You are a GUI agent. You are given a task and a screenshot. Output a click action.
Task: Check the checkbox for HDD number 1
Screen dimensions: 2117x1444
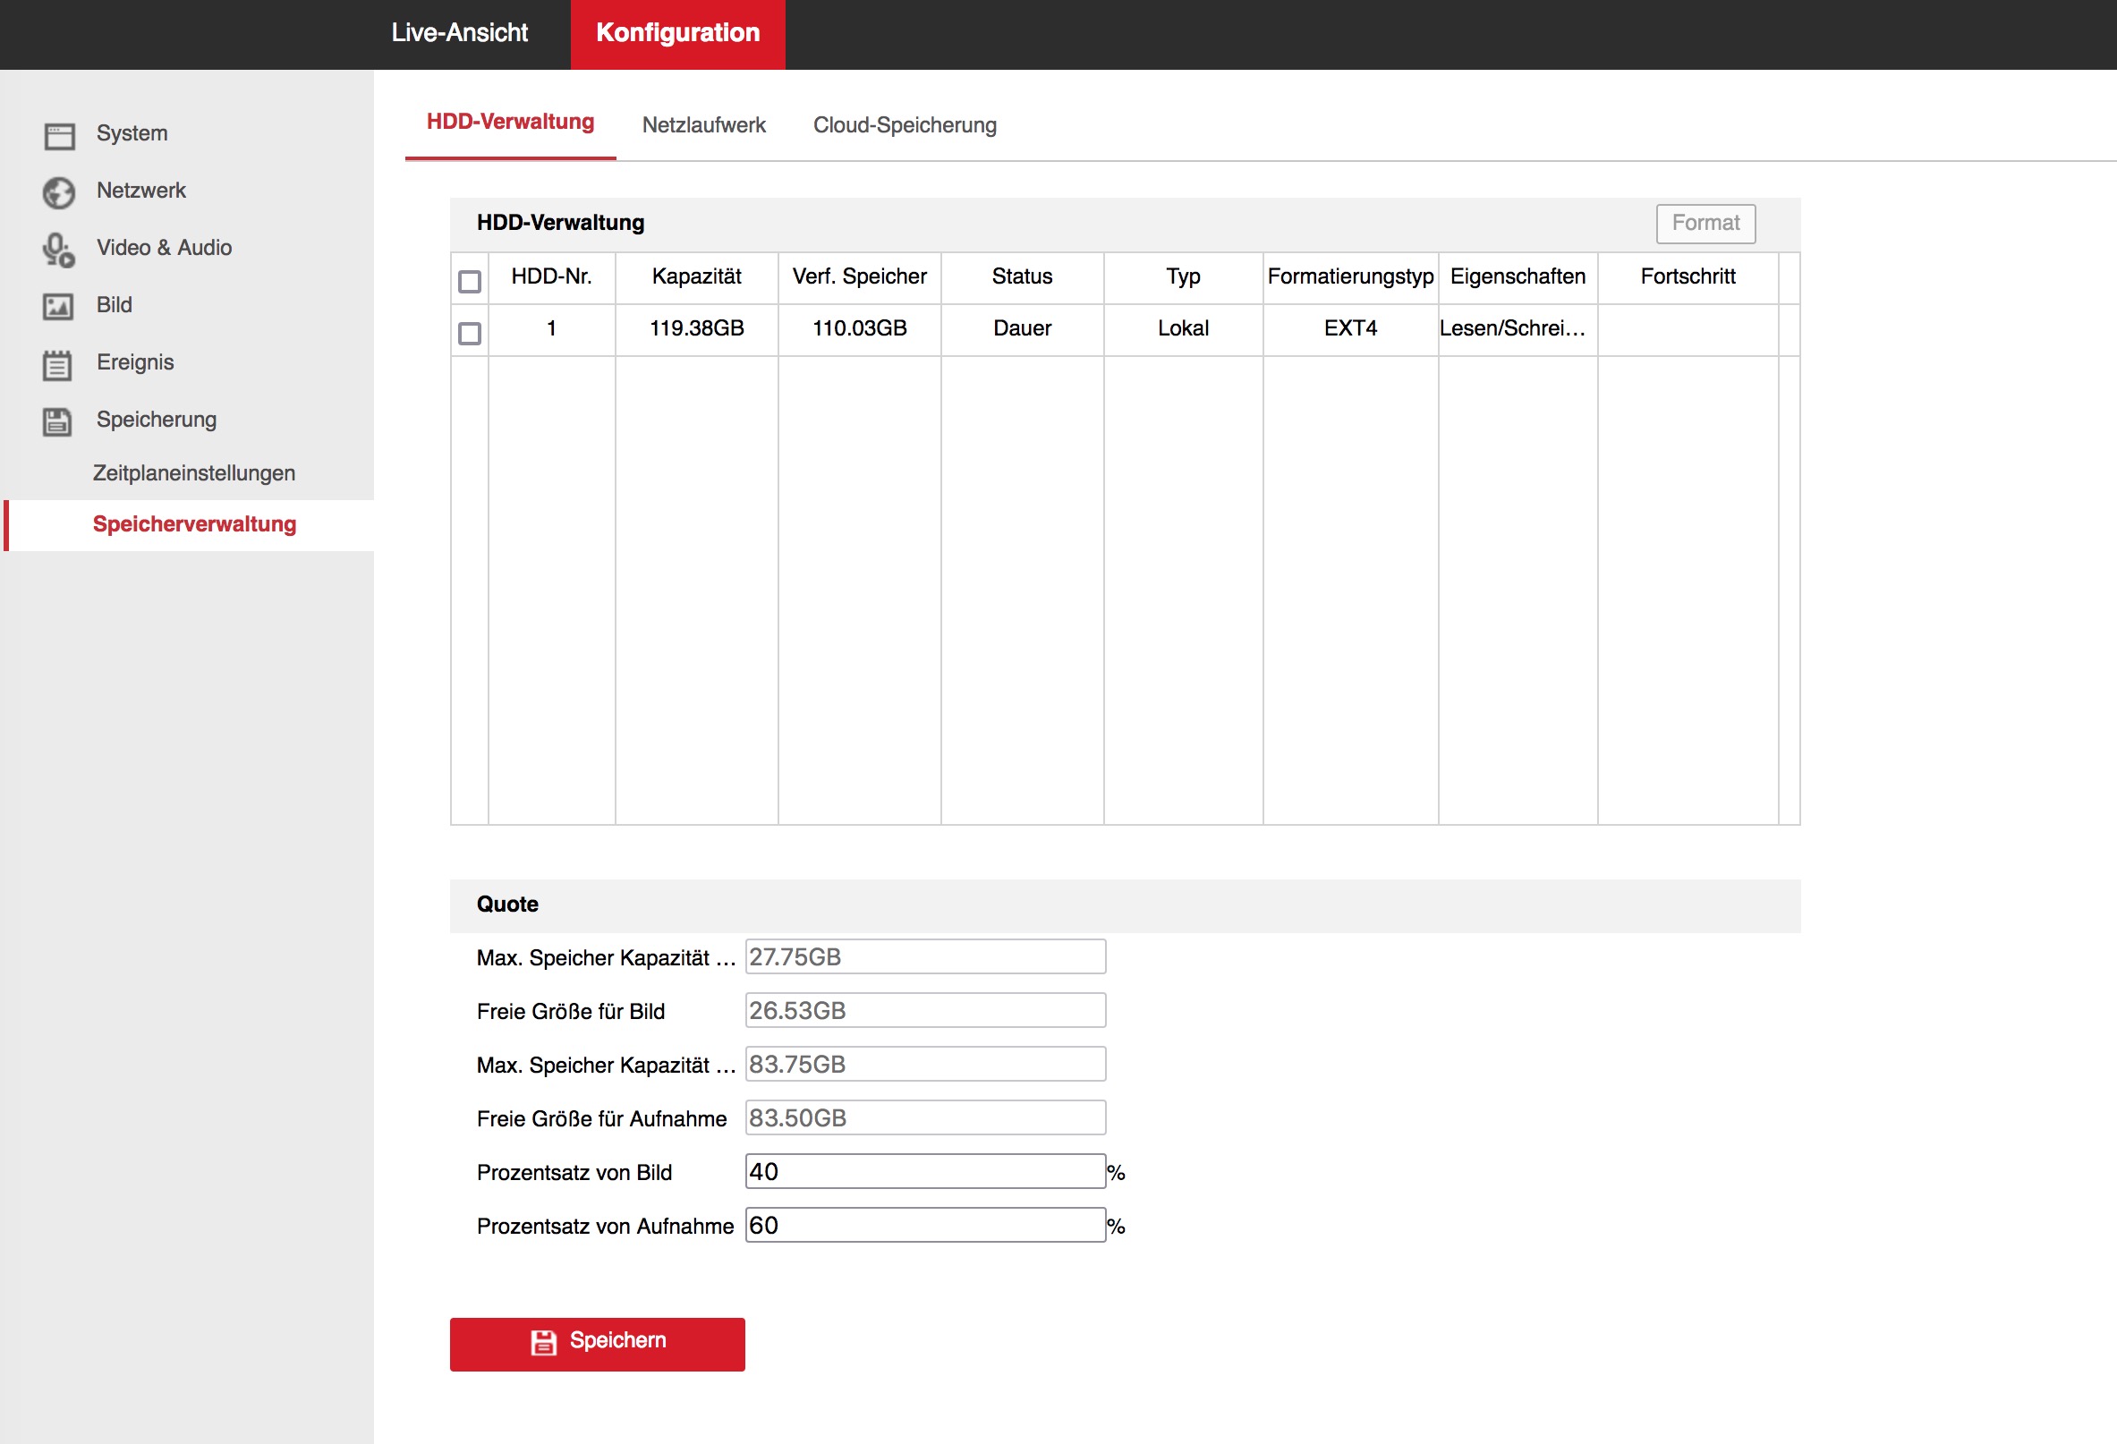click(x=469, y=334)
